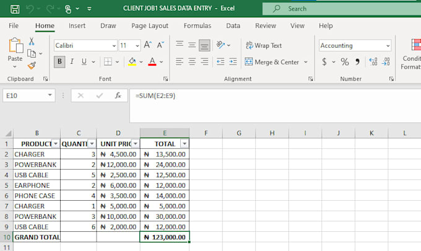Save the workbook with the floppy icon

pos(15,9)
